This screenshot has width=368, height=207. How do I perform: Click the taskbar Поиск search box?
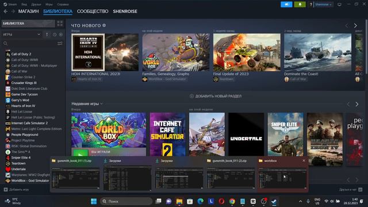click(x=126, y=201)
